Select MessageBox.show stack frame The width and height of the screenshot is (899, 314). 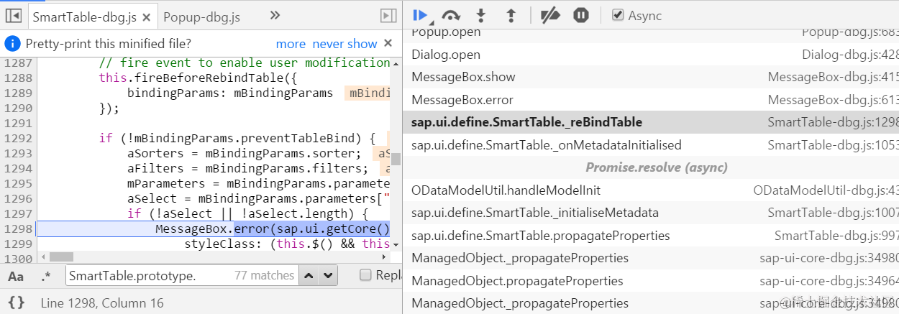pos(651,77)
